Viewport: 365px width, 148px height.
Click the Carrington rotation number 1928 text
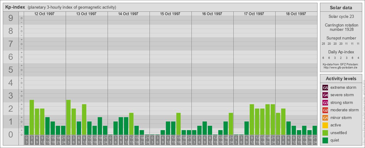point(341,27)
